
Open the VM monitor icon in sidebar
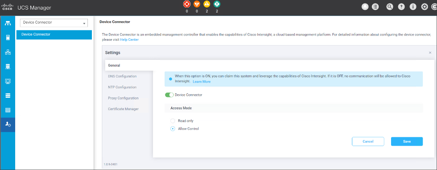point(8,81)
